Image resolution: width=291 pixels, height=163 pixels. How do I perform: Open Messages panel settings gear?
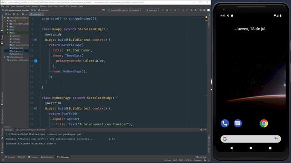201,130
